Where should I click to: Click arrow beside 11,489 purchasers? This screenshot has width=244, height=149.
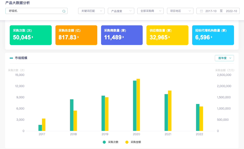click(123, 37)
